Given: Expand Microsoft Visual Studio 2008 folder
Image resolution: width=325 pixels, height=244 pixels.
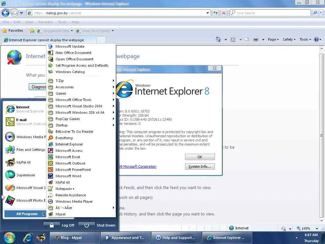Looking at the screenshot, I should pyautogui.click(x=81, y=106).
